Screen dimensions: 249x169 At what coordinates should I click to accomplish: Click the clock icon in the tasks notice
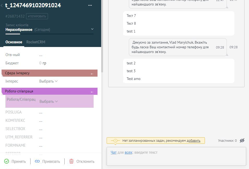click(116, 140)
